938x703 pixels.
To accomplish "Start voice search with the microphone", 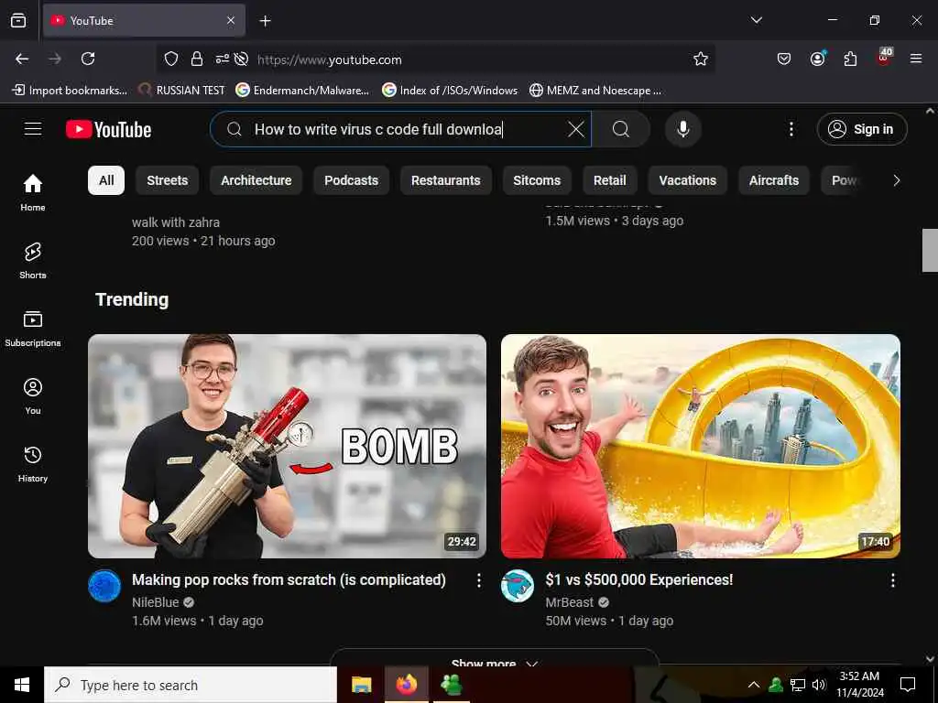I will [683, 129].
